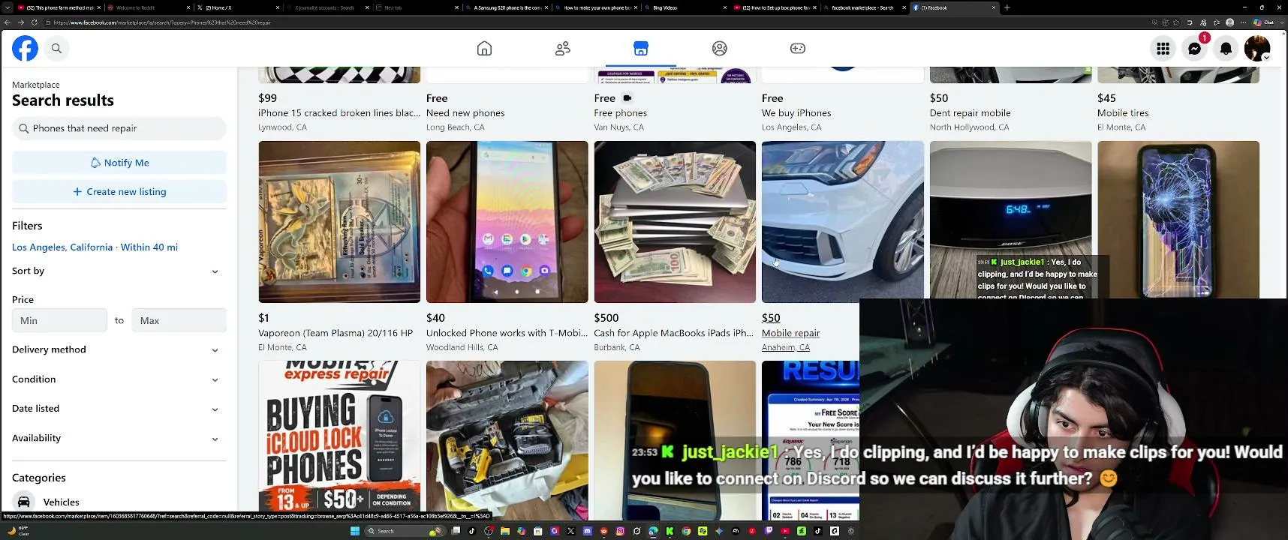Expand the Sort by filter
The width and height of the screenshot is (1288, 540).
pos(119,271)
